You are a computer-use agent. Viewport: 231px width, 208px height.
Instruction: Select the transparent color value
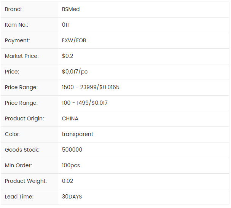coord(78,134)
